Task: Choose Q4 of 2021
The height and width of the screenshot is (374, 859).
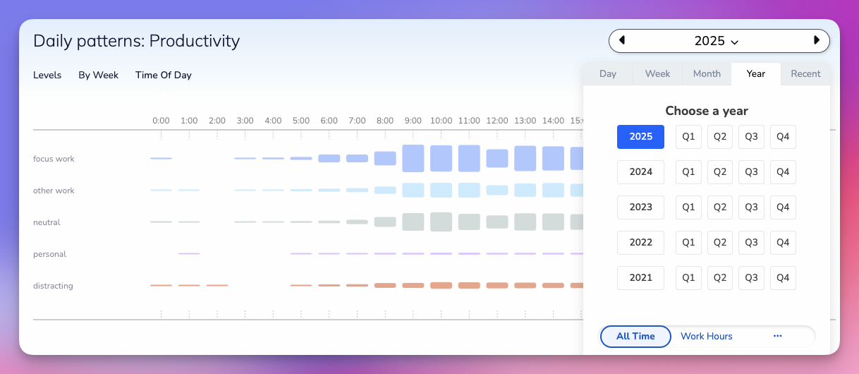Action: 783,278
